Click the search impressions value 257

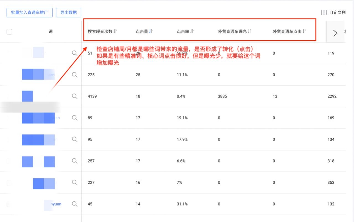pyautogui.click(x=91, y=161)
